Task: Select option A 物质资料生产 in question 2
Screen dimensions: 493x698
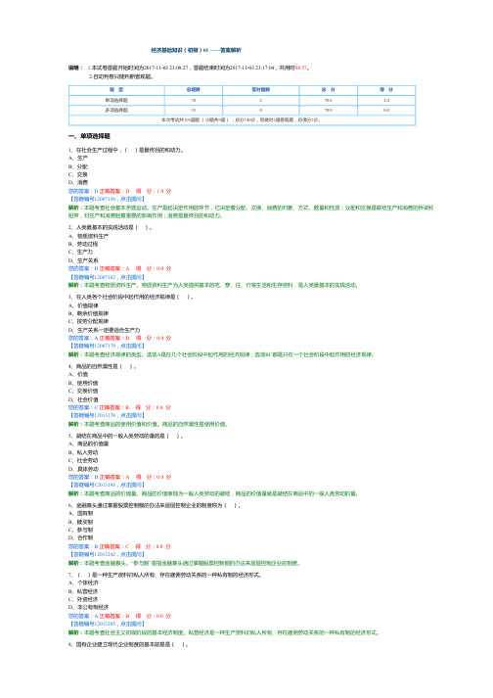Action: 88,236
